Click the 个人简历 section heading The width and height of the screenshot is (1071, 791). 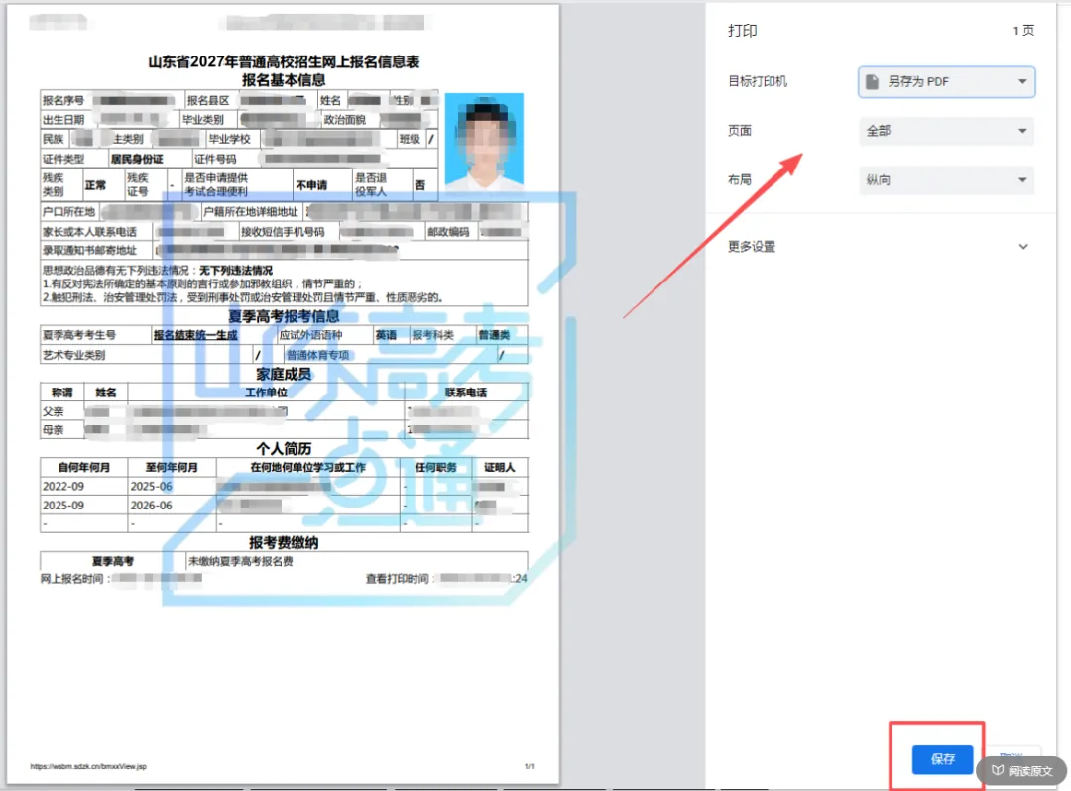[284, 448]
